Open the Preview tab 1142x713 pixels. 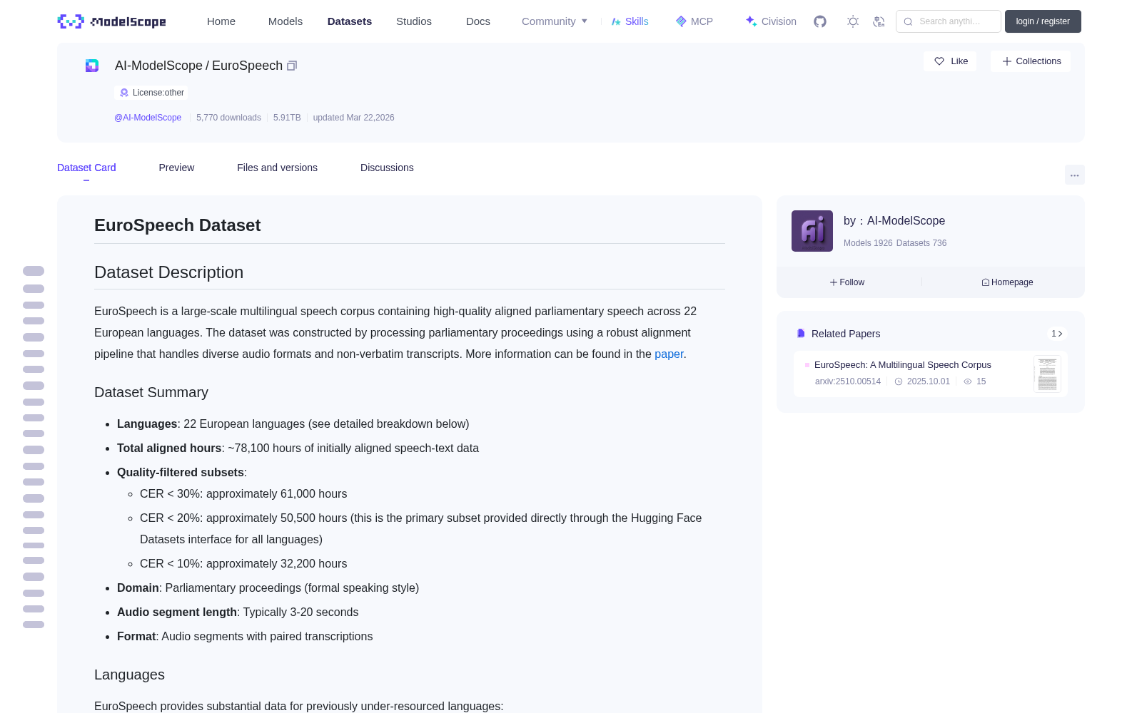[x=176, y=168]
